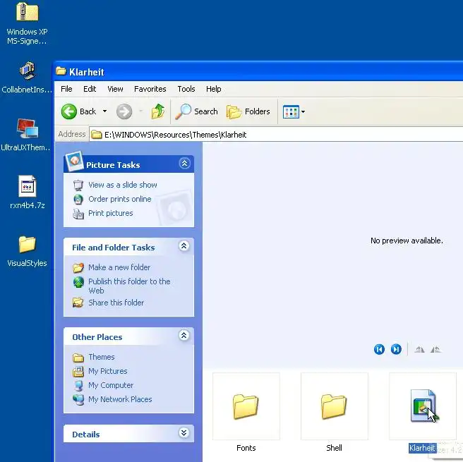The image size is (463, 462).
Task: Go up one folder level
Action: pyautogui.click(x=158, y=111)
